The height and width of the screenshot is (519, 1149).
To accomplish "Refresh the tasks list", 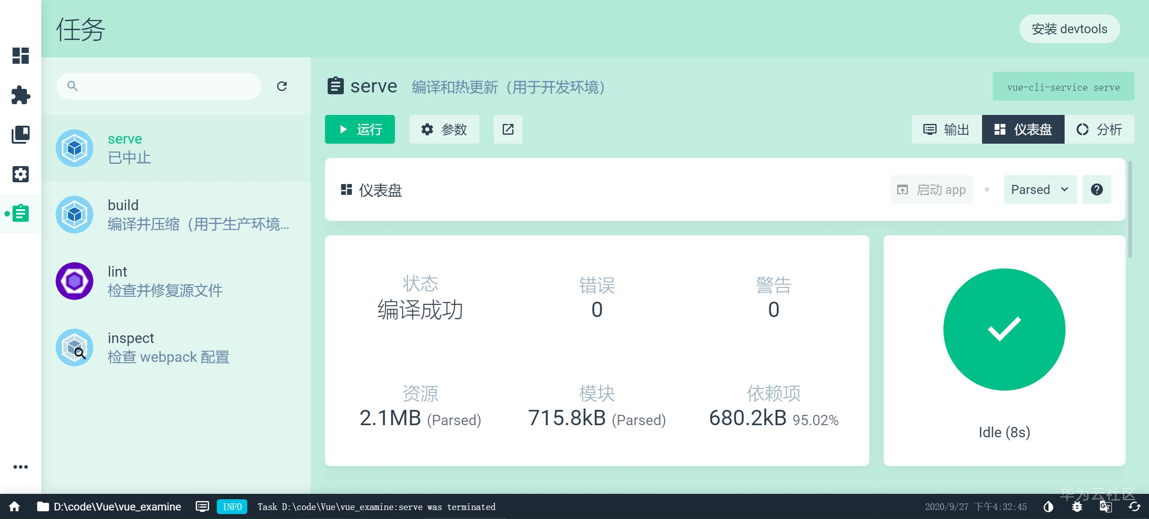I will click(282, 86).
